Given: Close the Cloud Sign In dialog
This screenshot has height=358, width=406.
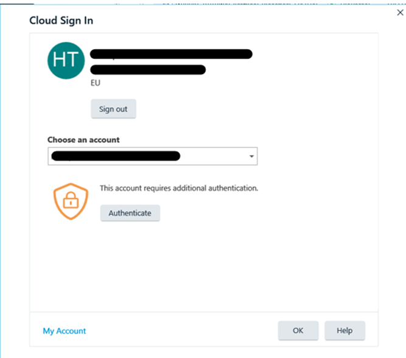Looking at the screenshot, I should pos(399,13).
